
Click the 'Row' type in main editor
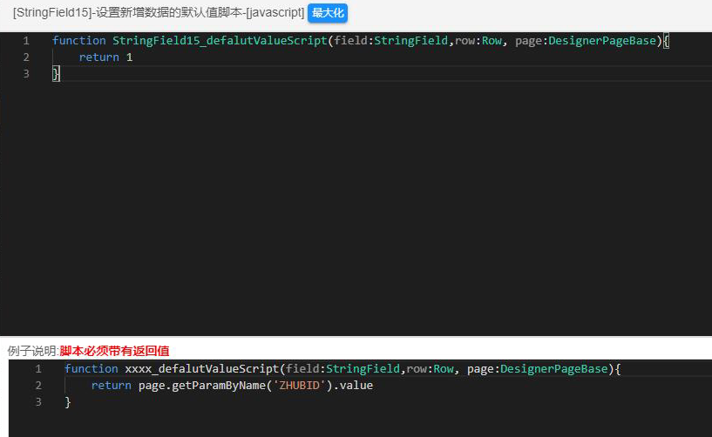tap(492, 41)
